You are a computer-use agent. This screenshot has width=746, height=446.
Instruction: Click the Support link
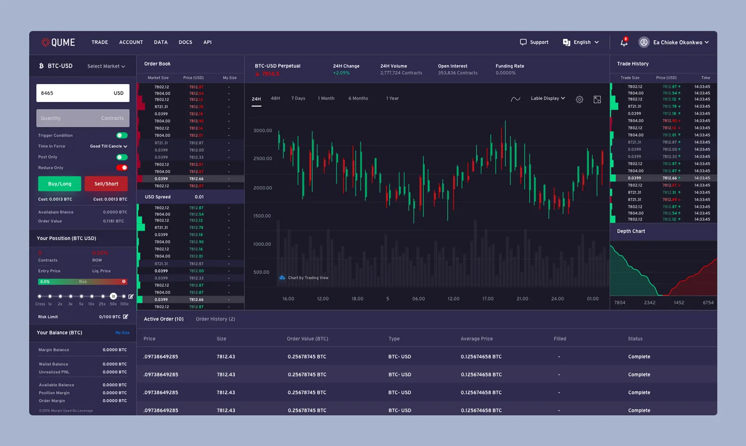[539, 42]
